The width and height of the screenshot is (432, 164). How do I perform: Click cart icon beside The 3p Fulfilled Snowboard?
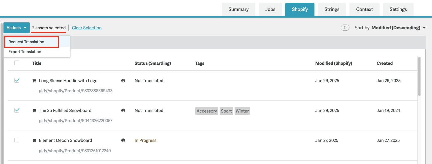(34, 111)
